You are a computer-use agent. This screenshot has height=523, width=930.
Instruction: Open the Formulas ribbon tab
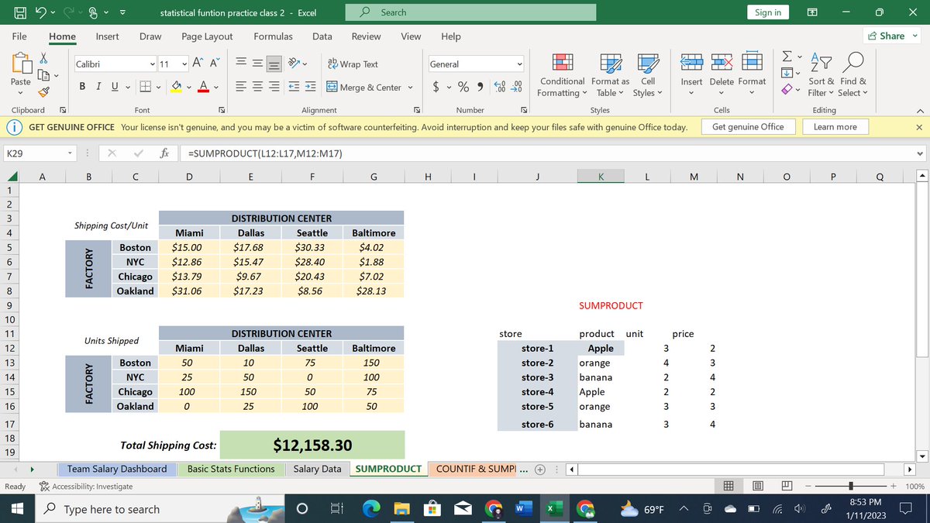(273, 36)
